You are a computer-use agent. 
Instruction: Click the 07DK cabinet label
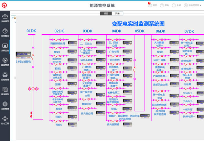pyautogui.click(x=189, y=31)
